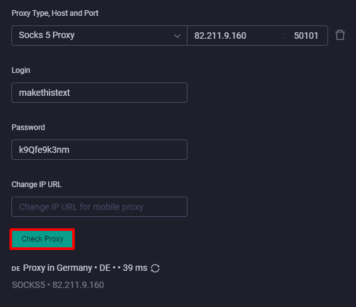This screenshot has width=356, height=307.
Task: Select the port field showing 50101
Action: pyautogui.click(x=306, y=36)
